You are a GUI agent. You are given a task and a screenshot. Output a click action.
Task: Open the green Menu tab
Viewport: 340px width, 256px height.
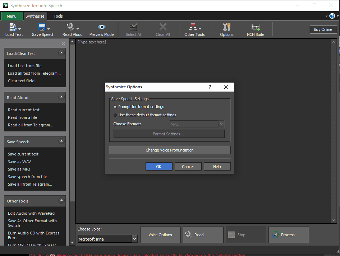coord(12,16)
